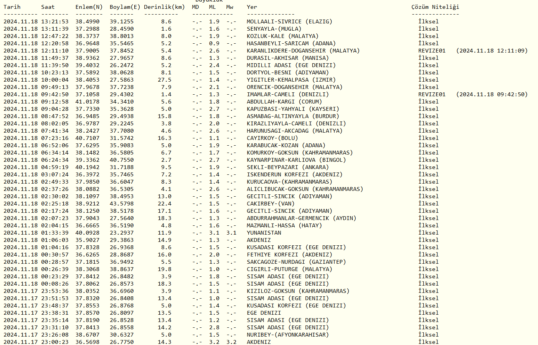
Task: Click location KARANLIKDERE-DOGANSEHIR (MALATYA)
Action: click(x=303, y=51)
